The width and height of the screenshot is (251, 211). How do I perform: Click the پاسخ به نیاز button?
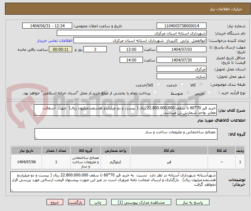[193, 202]
